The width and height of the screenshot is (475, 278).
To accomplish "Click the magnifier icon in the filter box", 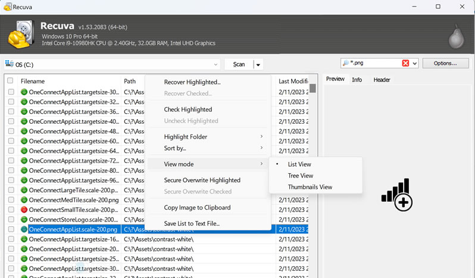I will coord(345,63).
